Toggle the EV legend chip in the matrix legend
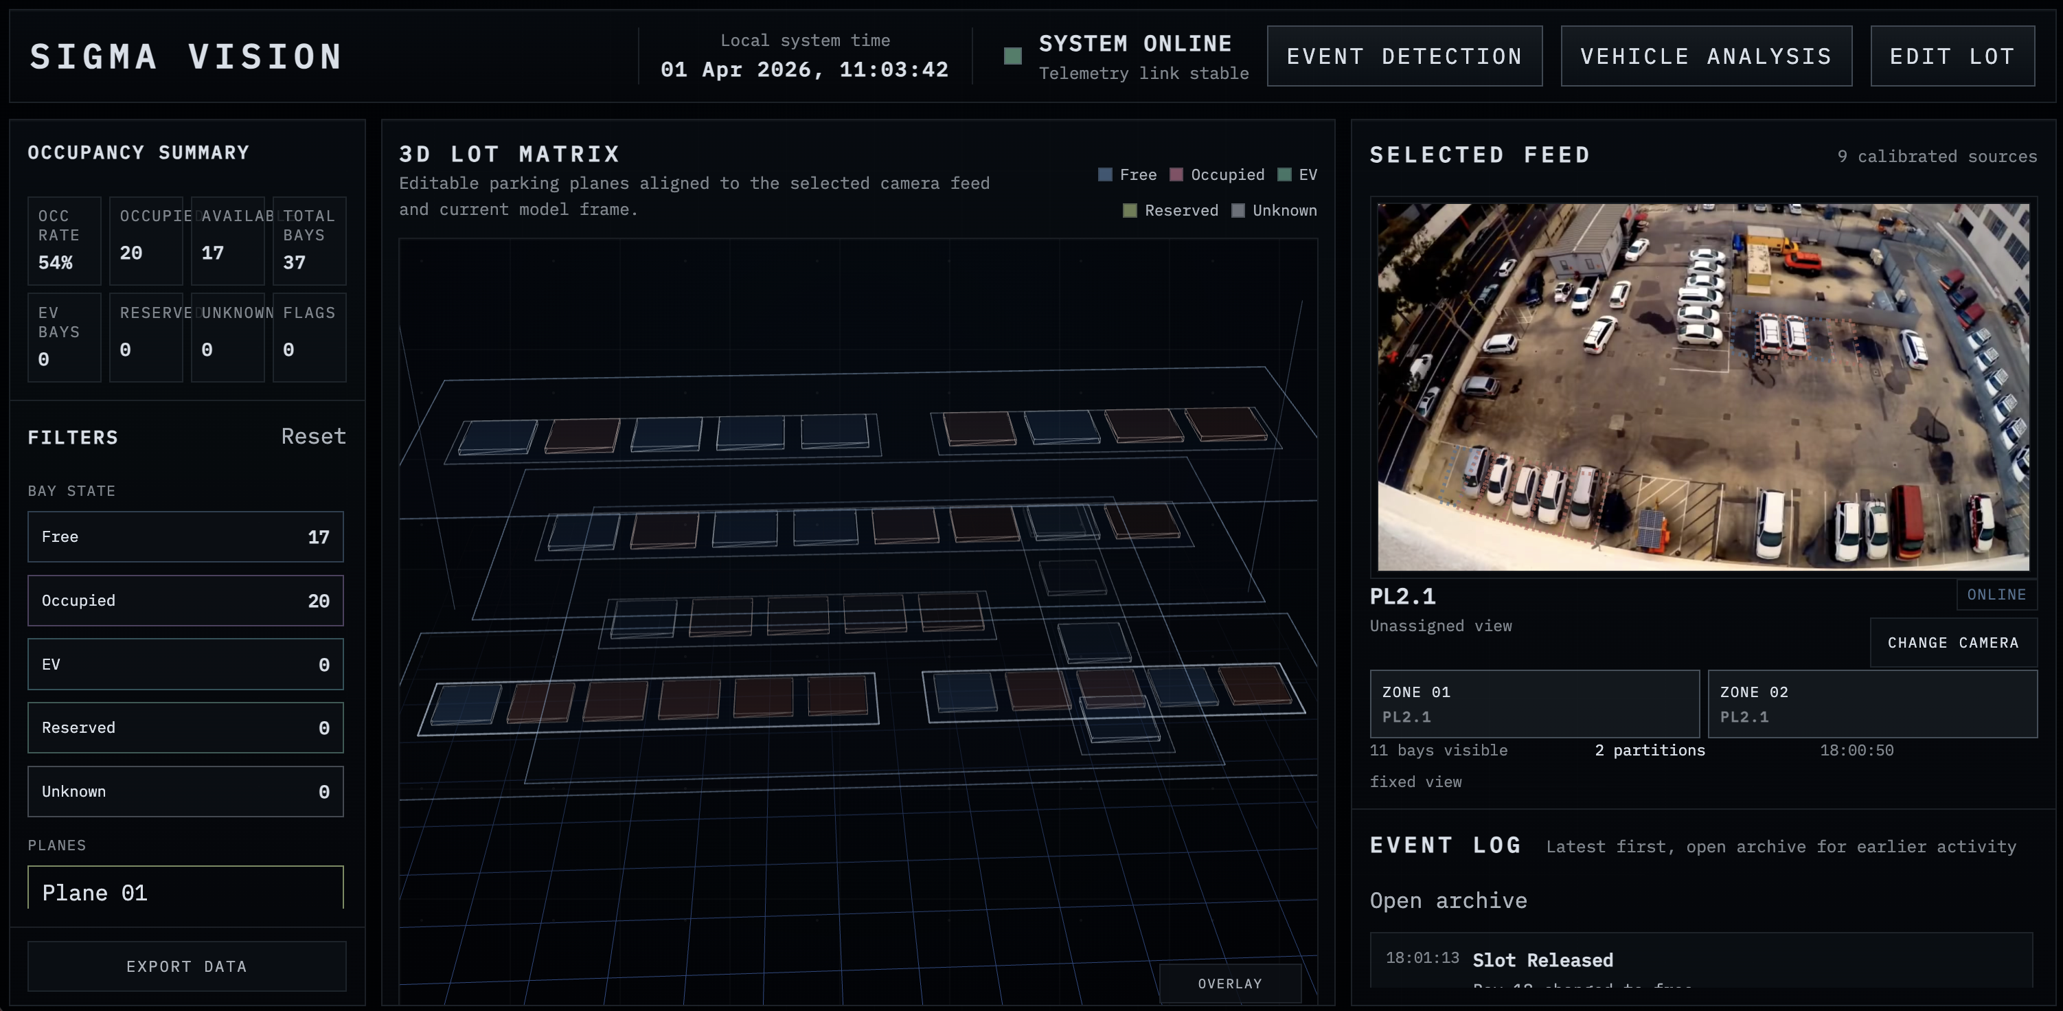2063x1011 pixels. point(1297,174)
